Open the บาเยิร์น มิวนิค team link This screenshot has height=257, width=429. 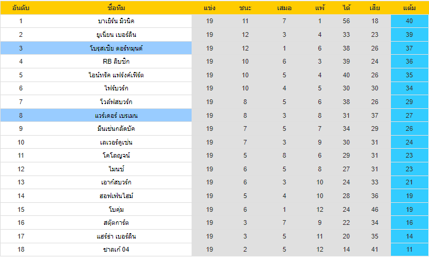click(116, 21)
